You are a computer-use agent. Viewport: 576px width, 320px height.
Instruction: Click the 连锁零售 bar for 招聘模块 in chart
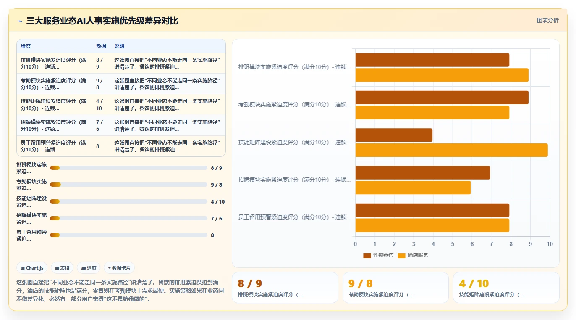point(423,172)
